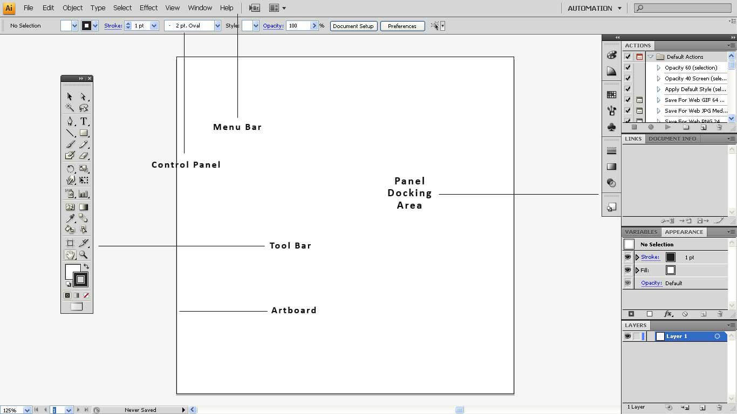Screen dimensions: 737x414
Task: Click Add New Effect fx button
Action: coord(668,314)
